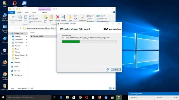Open Explorer help question mark icon
The width and height of the screenshot is (179, 100).
pyautogui.click(x=114, y=12)
